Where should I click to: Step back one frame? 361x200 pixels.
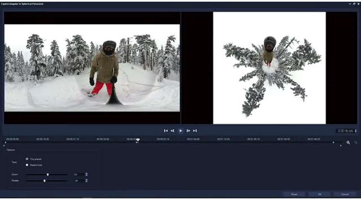coord(173,131)
